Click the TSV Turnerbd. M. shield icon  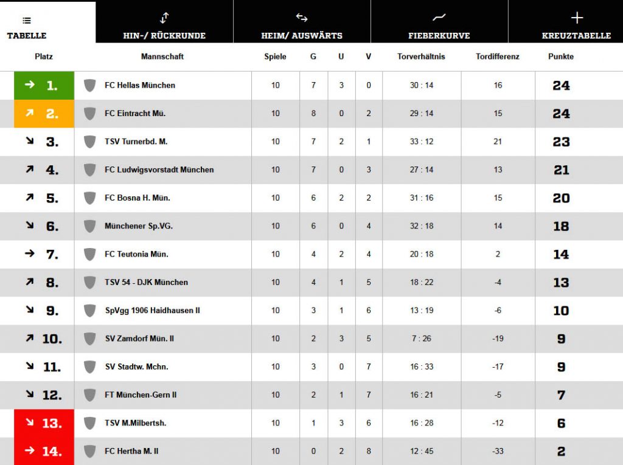(90, 142)
